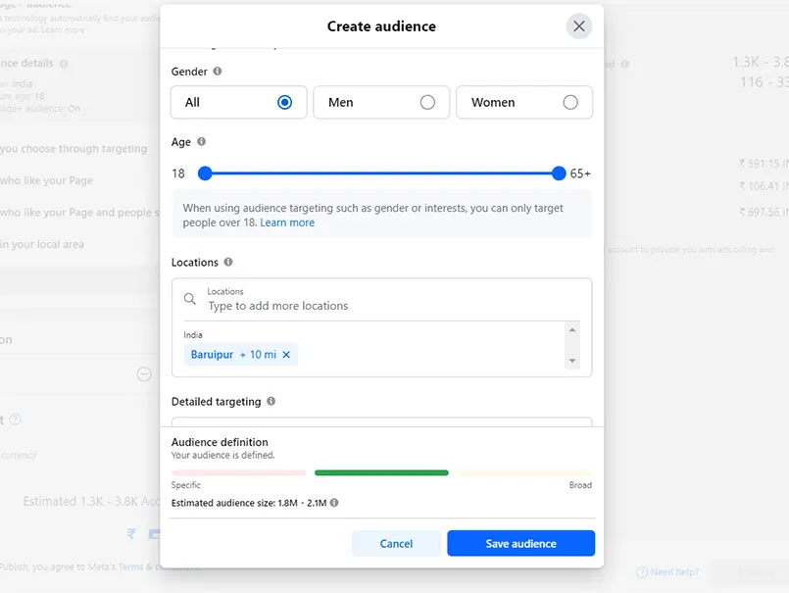
Task: Click the Detailed targeting info icon
Action: (x=271, y=401)
